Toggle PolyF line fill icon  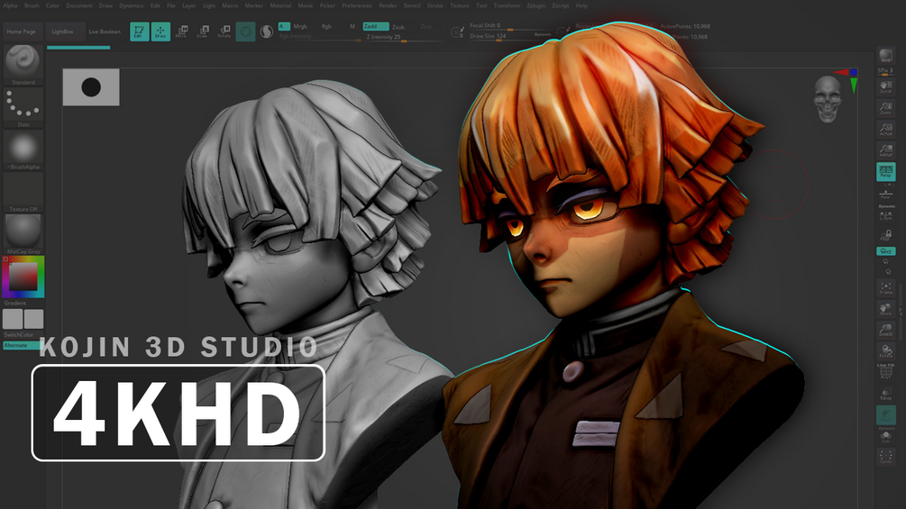[886, 371]
